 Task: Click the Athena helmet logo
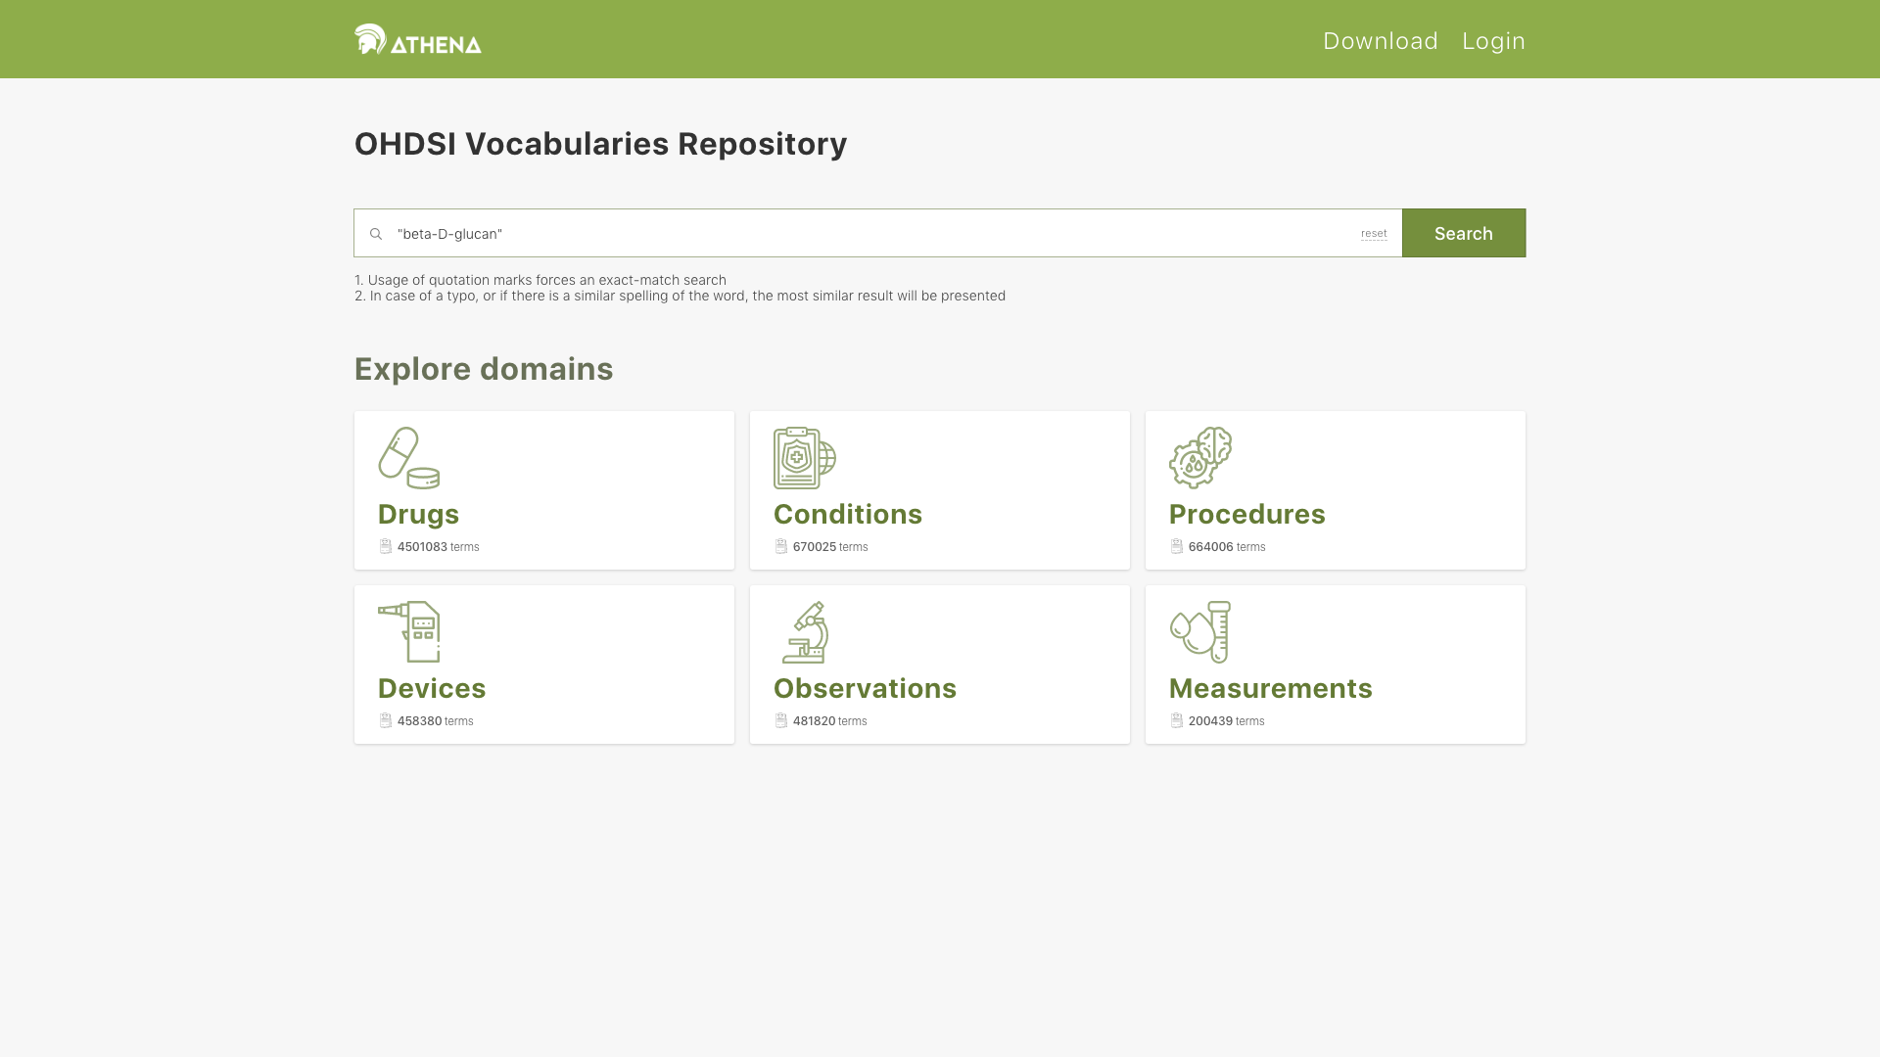[370, 39]
